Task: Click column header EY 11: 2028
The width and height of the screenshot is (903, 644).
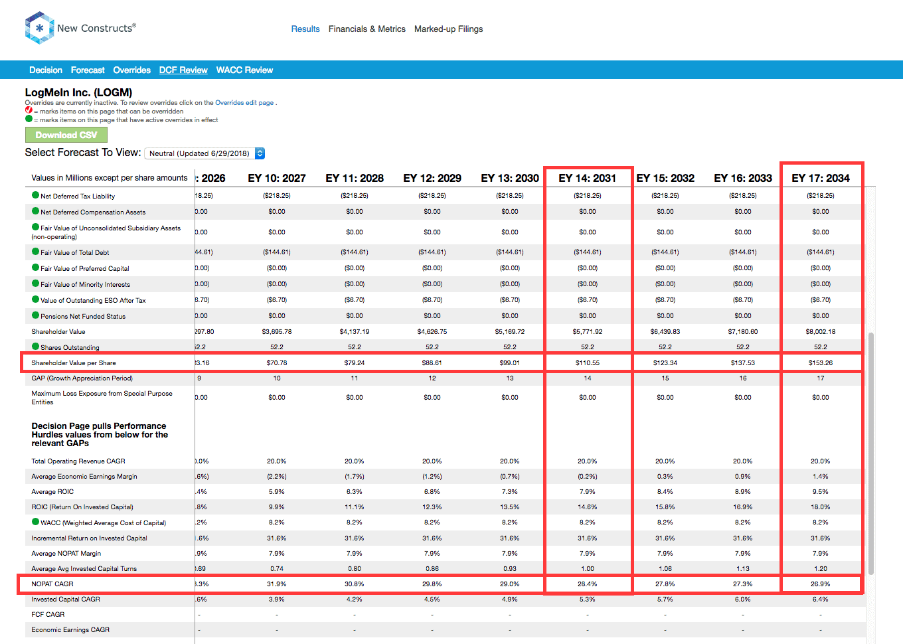Action: coord(355,178)
